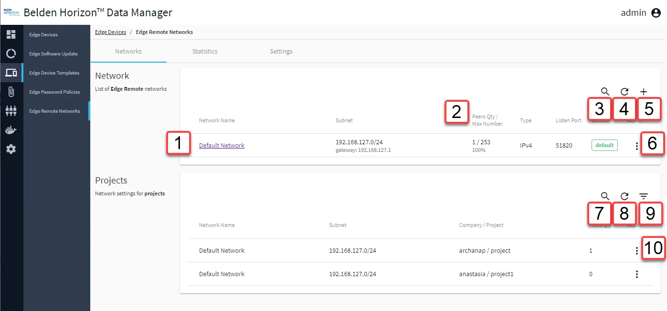Open actions menu for Default Network row
This screenshot has width=667, height=311.
point(637,146)
